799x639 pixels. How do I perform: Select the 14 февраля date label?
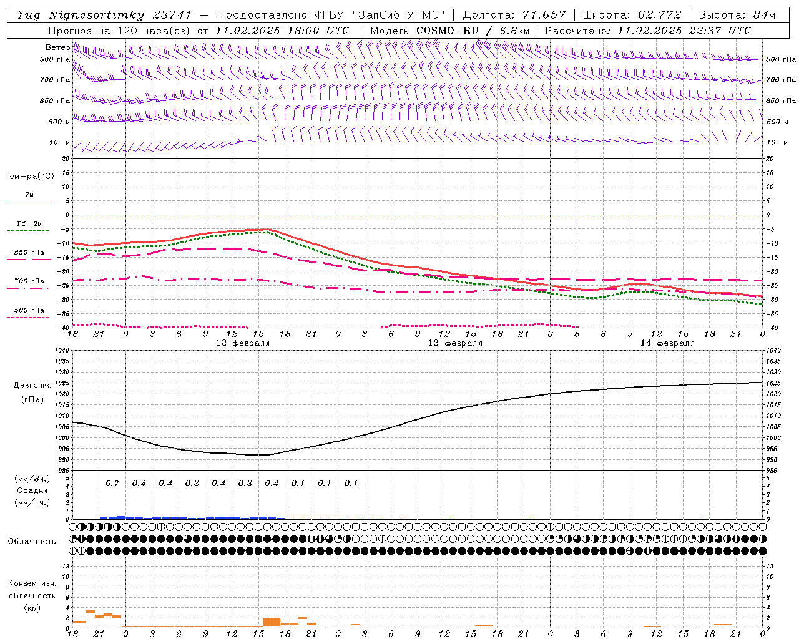coord(667,343)
